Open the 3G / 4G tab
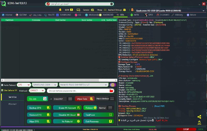The height and width of the screenshot is (131, 207). (x=35, y=15)
